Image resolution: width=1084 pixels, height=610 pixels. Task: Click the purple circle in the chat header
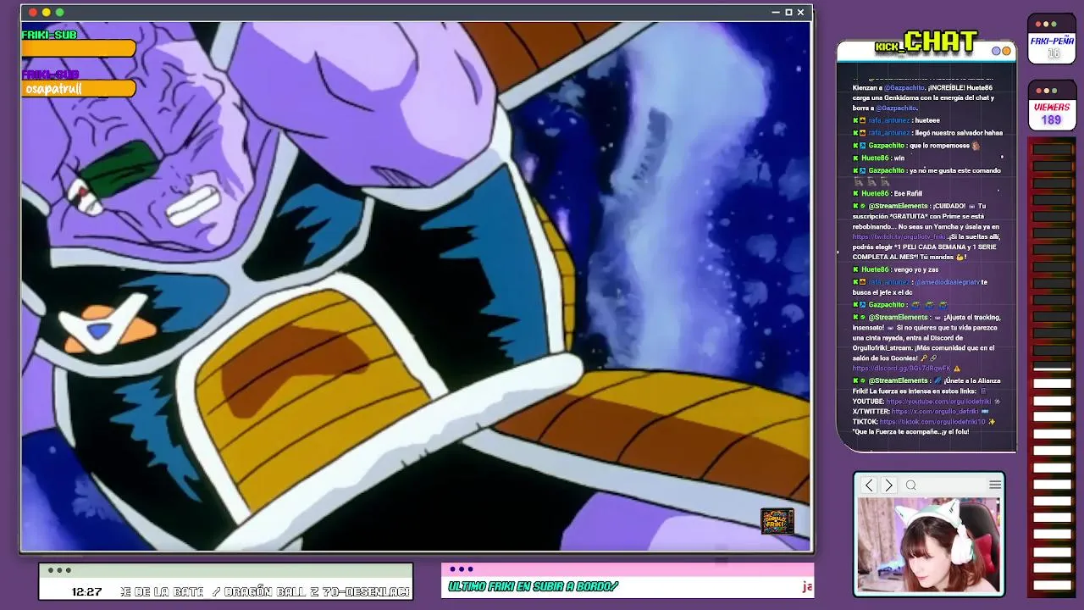[x=997, y=51]
